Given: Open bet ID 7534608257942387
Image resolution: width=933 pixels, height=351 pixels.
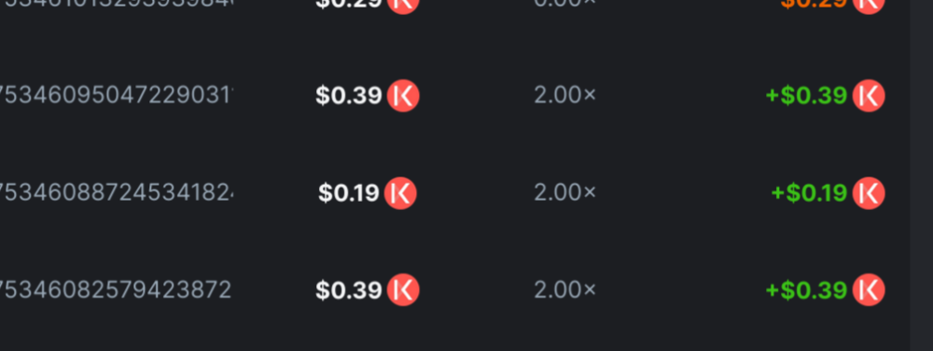Looking at the screenshot, I should click(x=116, y=289).
